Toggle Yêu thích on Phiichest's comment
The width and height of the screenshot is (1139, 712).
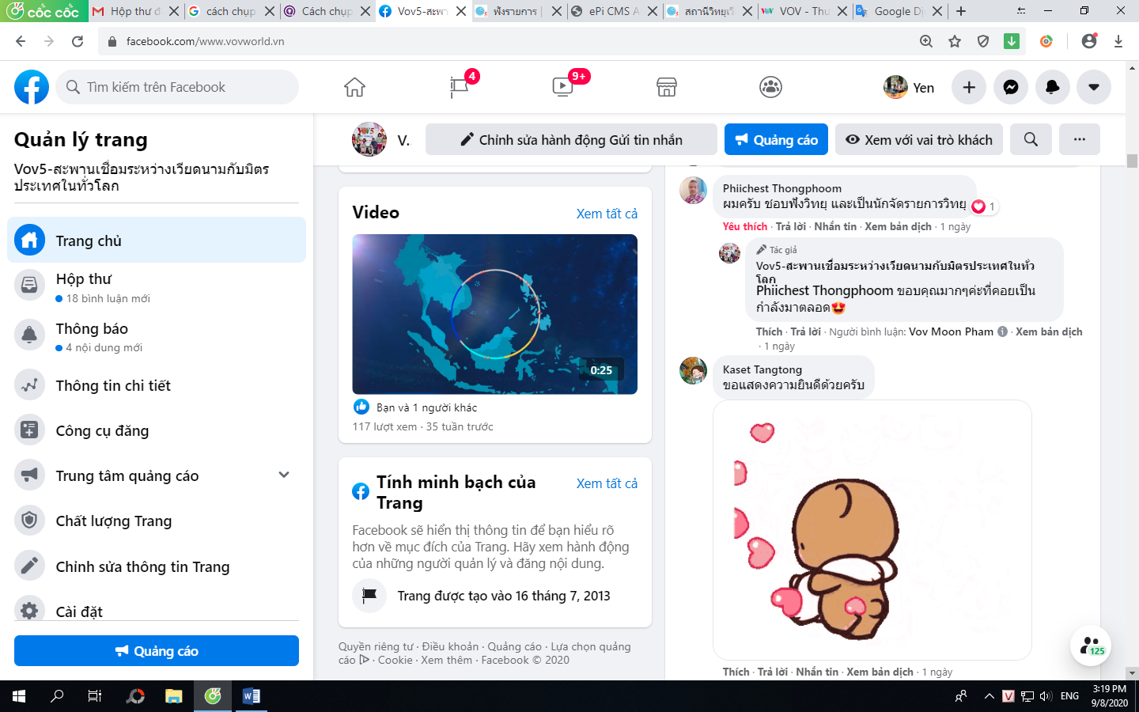tap(744, 227)
